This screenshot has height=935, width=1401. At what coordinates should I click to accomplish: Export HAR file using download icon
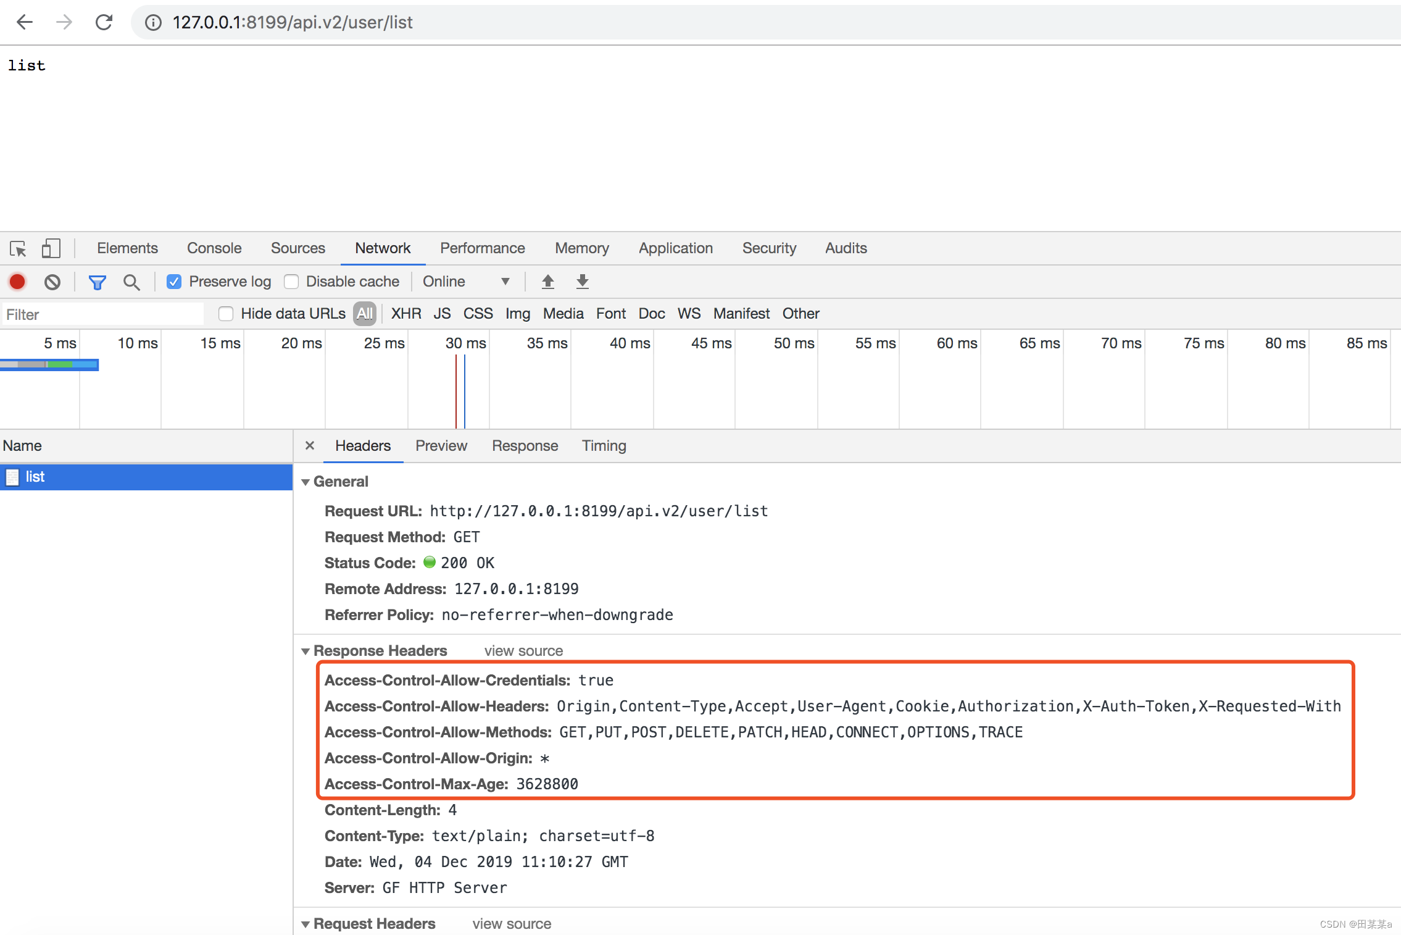[581, 281]
